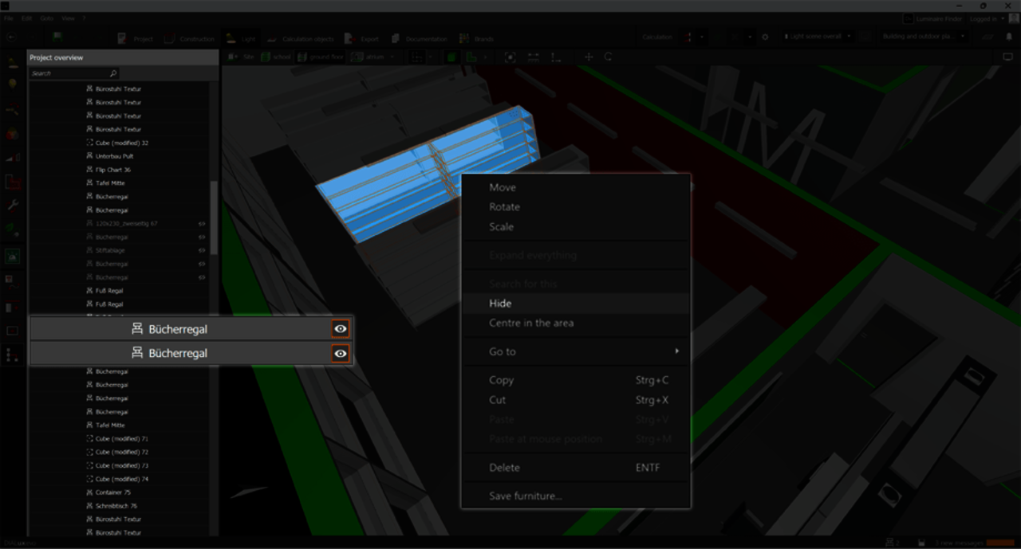Open the Building and outdoor plan dropdown
The height and width of the screenshot is (549, 1021).
click(x=922, y=37)
